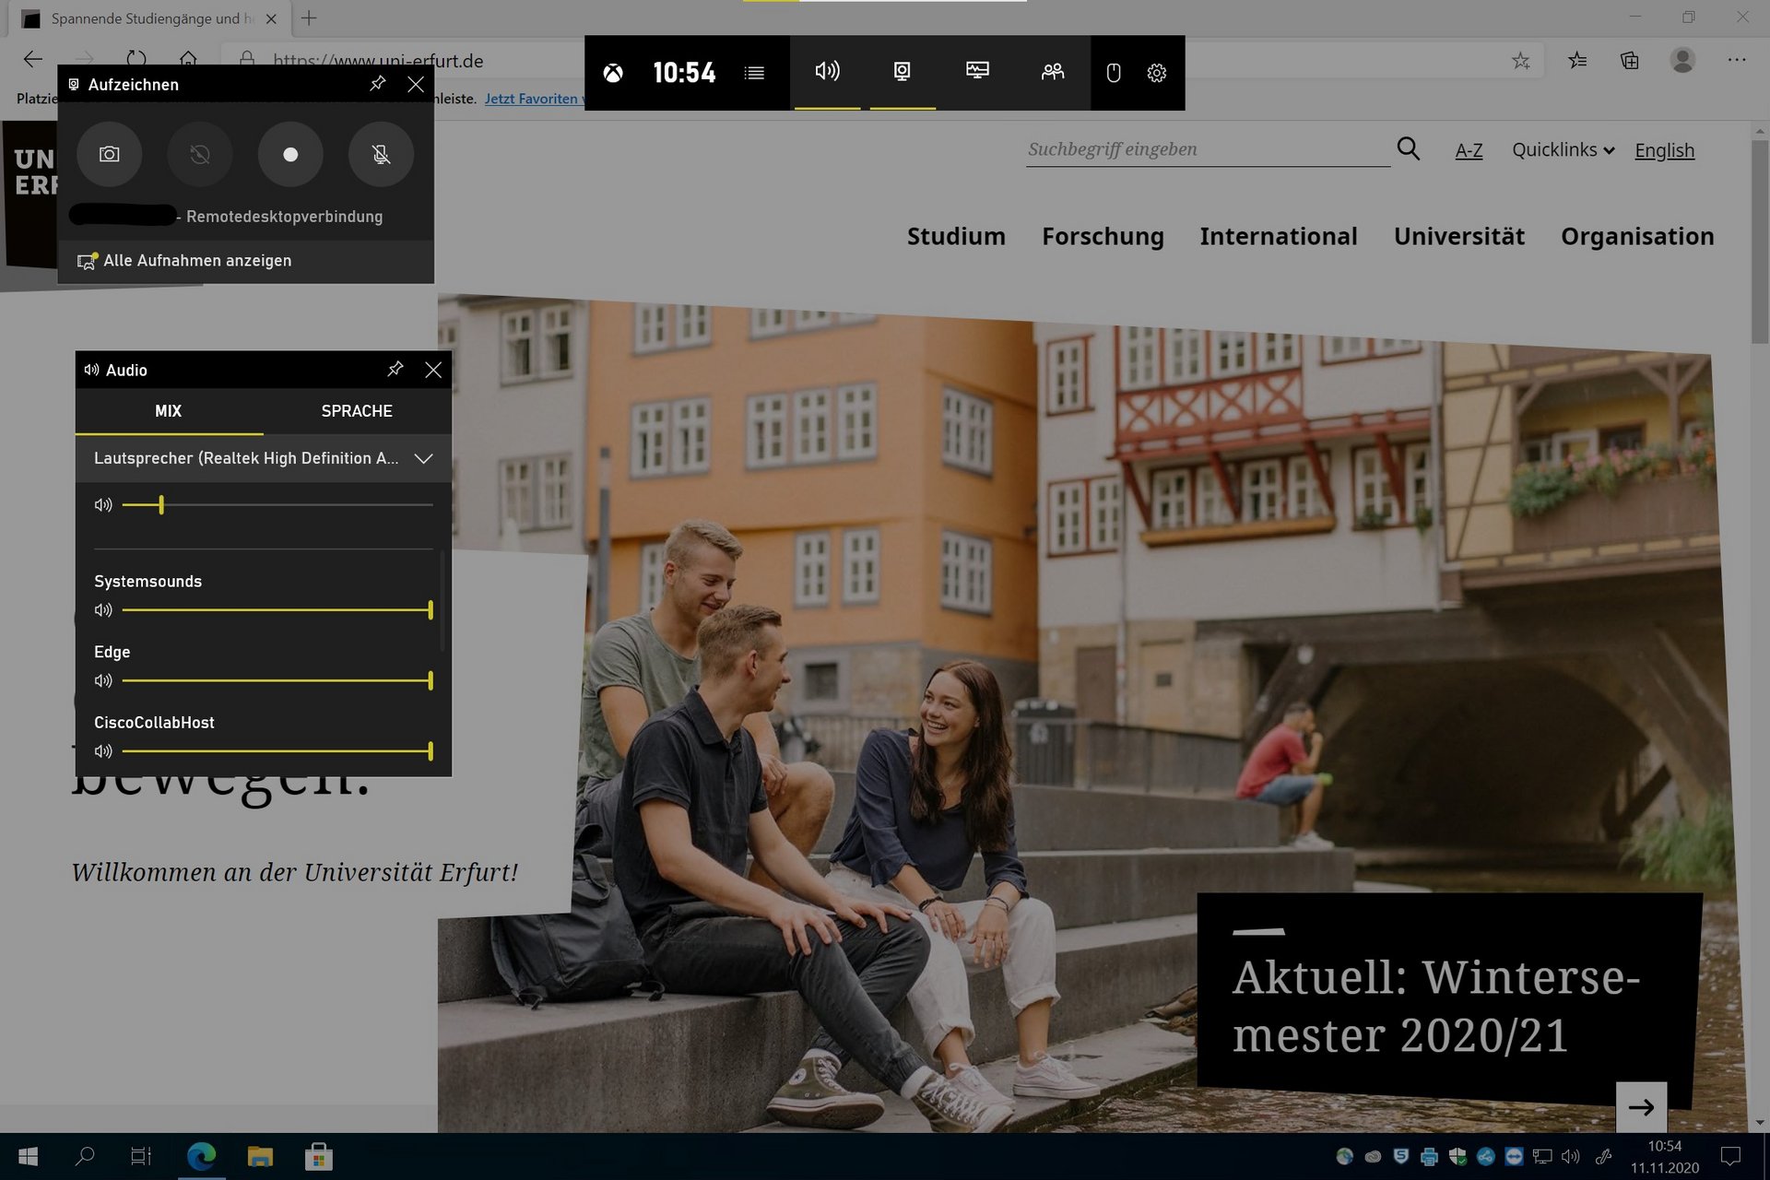This screenshot has height=1180, width=1770.
Task: Expand the Lautsprecher output device dropdown
Action: (x=423, y=458)
